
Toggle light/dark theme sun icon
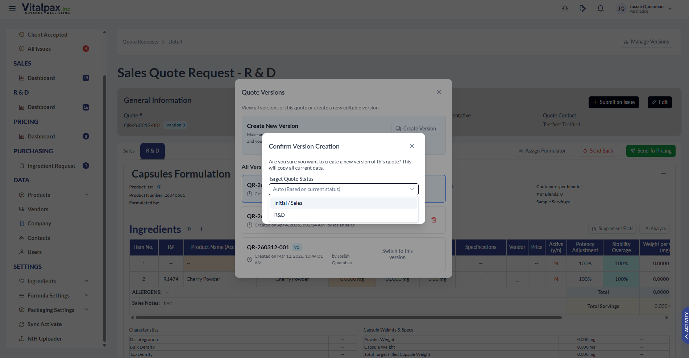click(565, 8)
